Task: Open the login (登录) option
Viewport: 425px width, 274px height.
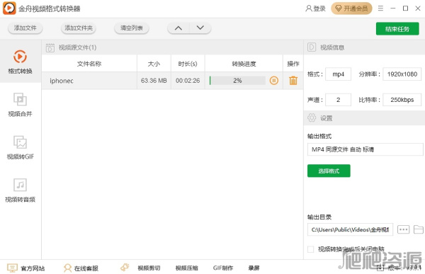Action: click(315, 8)
